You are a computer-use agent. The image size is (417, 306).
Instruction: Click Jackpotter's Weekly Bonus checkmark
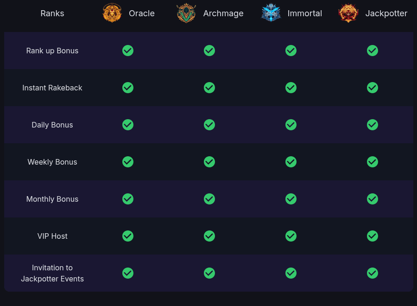pyautogui.click(x=373, y=162)
